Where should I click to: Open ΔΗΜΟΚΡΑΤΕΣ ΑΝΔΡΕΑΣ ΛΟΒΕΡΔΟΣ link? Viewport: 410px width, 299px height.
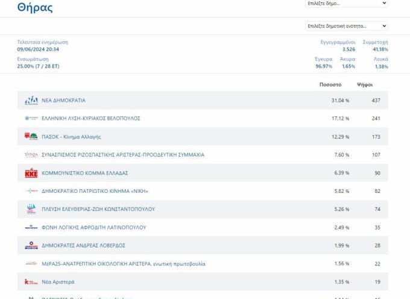[x=83, y=245]
